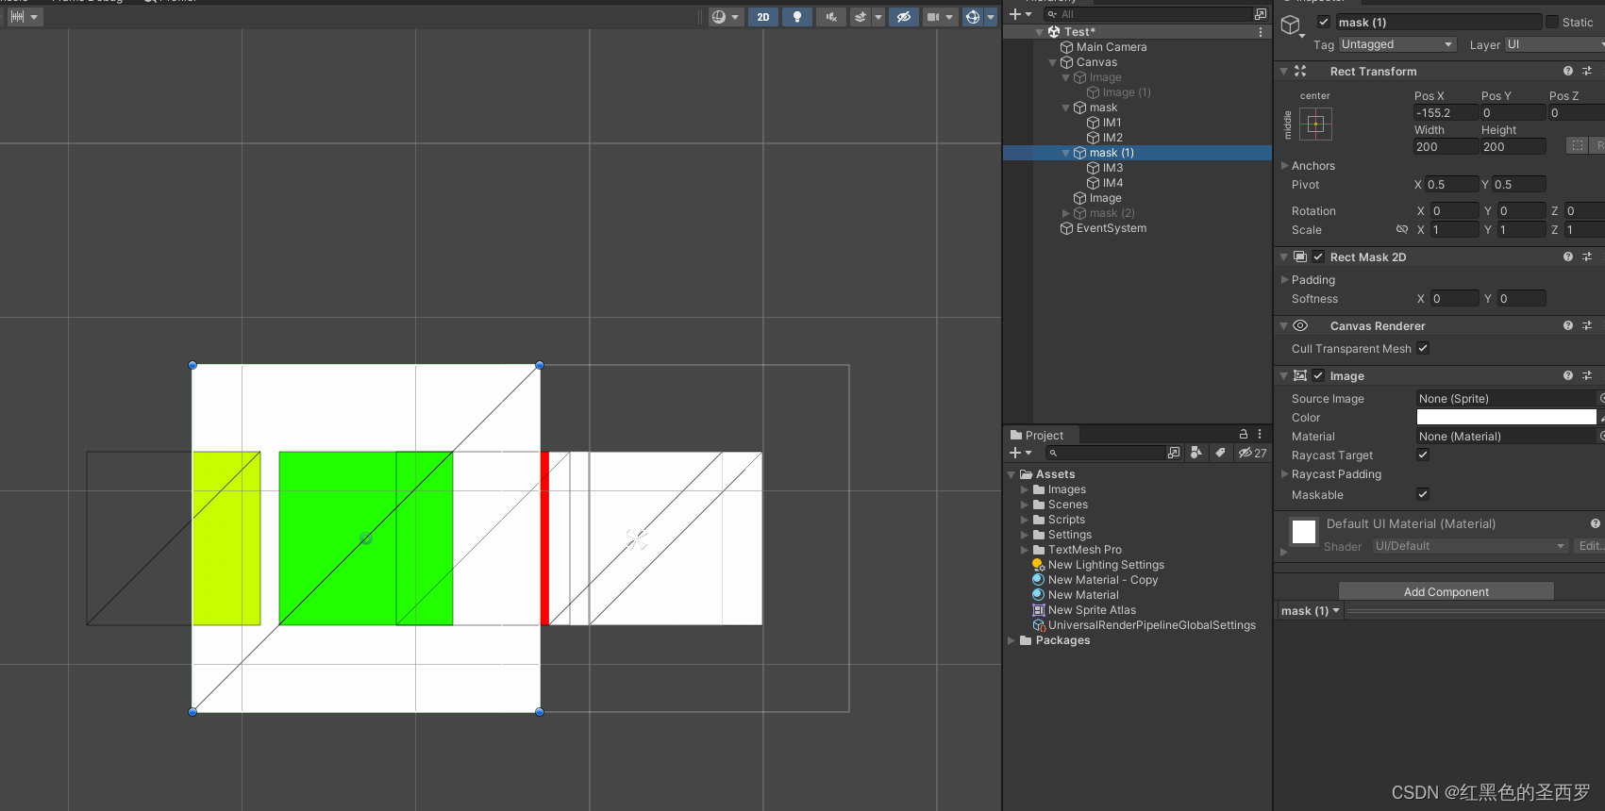Disable the Image component checkbox

pos(1318,375)
